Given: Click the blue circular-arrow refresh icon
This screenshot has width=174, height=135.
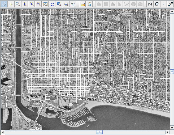Looking at the screenshot, I should (52, 4).
